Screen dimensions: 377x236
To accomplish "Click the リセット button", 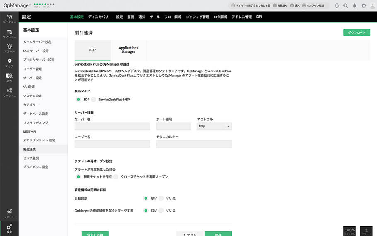I will (190, 234).
